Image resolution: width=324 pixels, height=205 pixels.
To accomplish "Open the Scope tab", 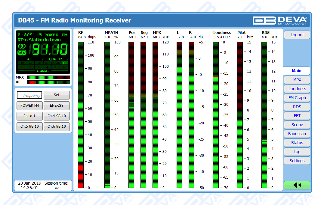I will pos(297,125).
